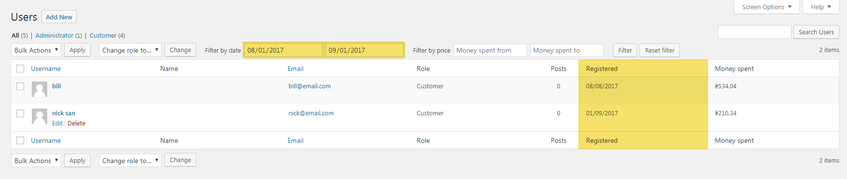Click the bottom Apply button

tap(77, 160)
